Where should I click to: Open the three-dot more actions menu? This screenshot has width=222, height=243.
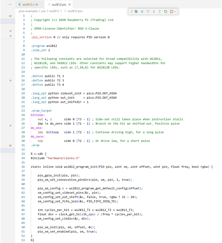(10, 5)
